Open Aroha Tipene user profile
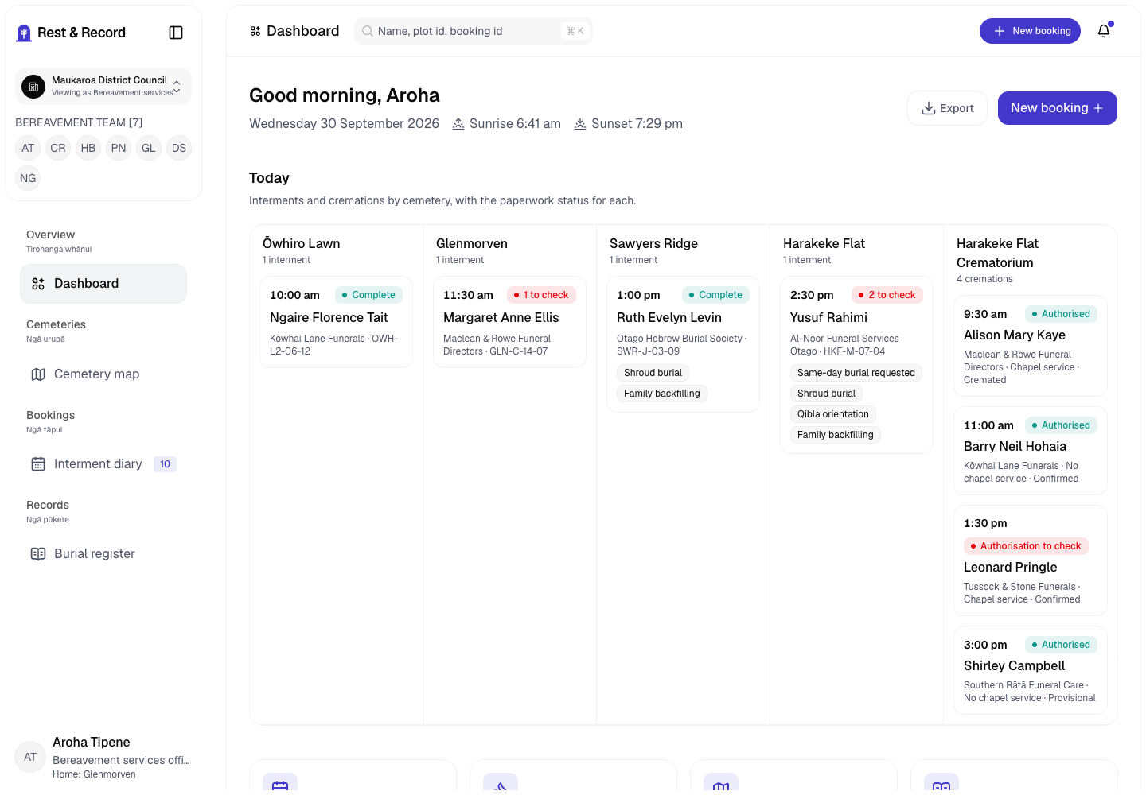This screenshot has height=795, width=1146. point(103,758)
